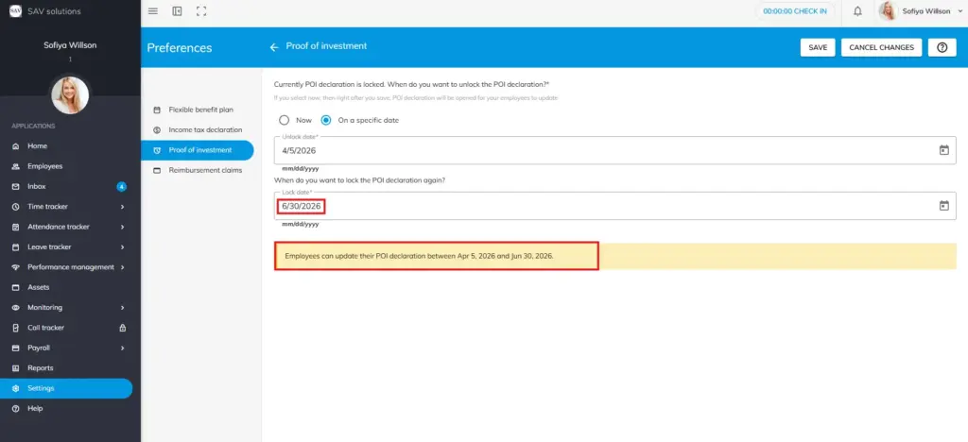Click the Payroll icon in sidebar

point(16,348)
